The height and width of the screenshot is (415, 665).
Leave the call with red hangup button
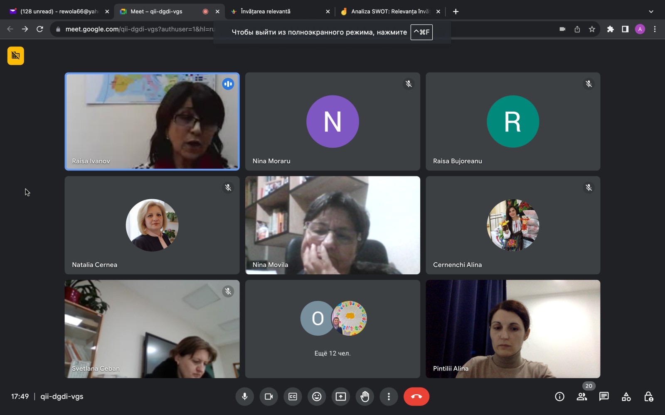(416, 397)
